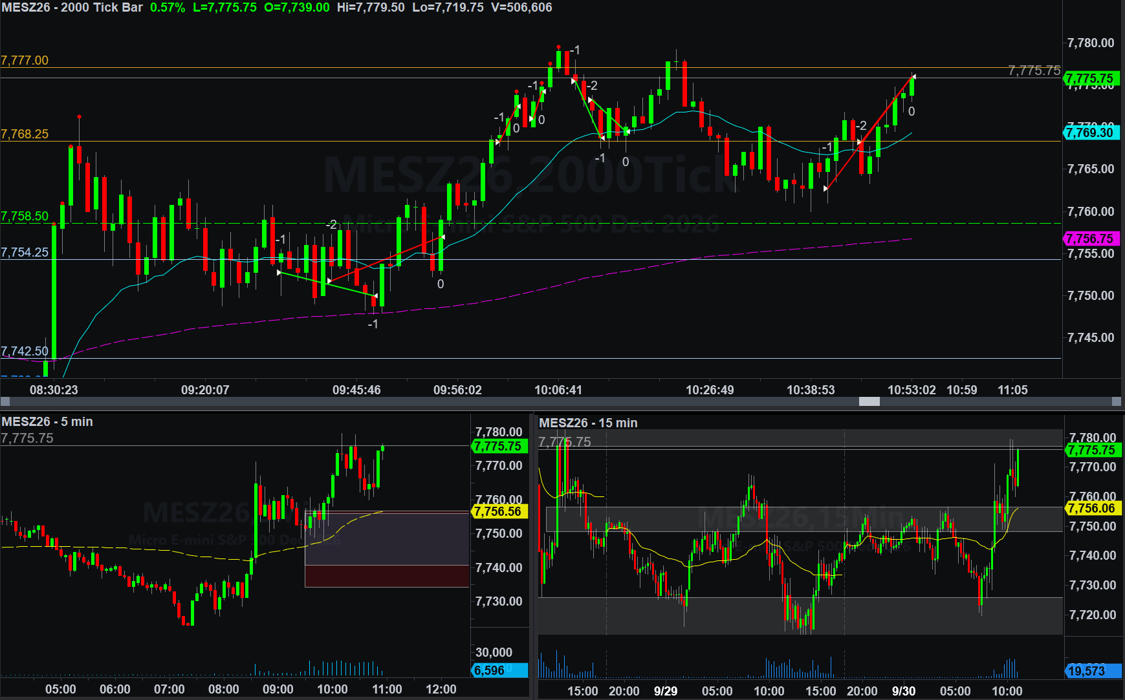Click the 08:30:23 time axis label

click(x=54, y=390)
